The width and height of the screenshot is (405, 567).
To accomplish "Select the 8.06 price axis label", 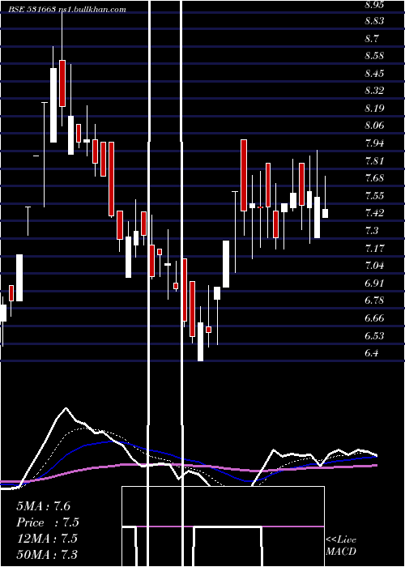I will (374, 126).
